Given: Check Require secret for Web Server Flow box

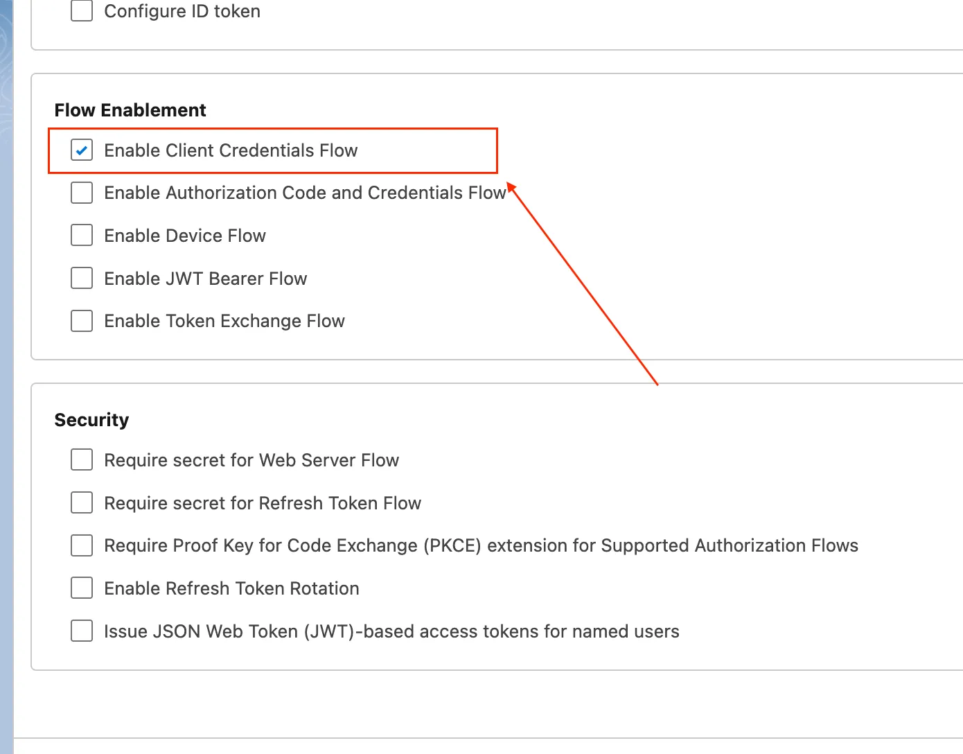Looking at the screenshot, I should point(82,460).
